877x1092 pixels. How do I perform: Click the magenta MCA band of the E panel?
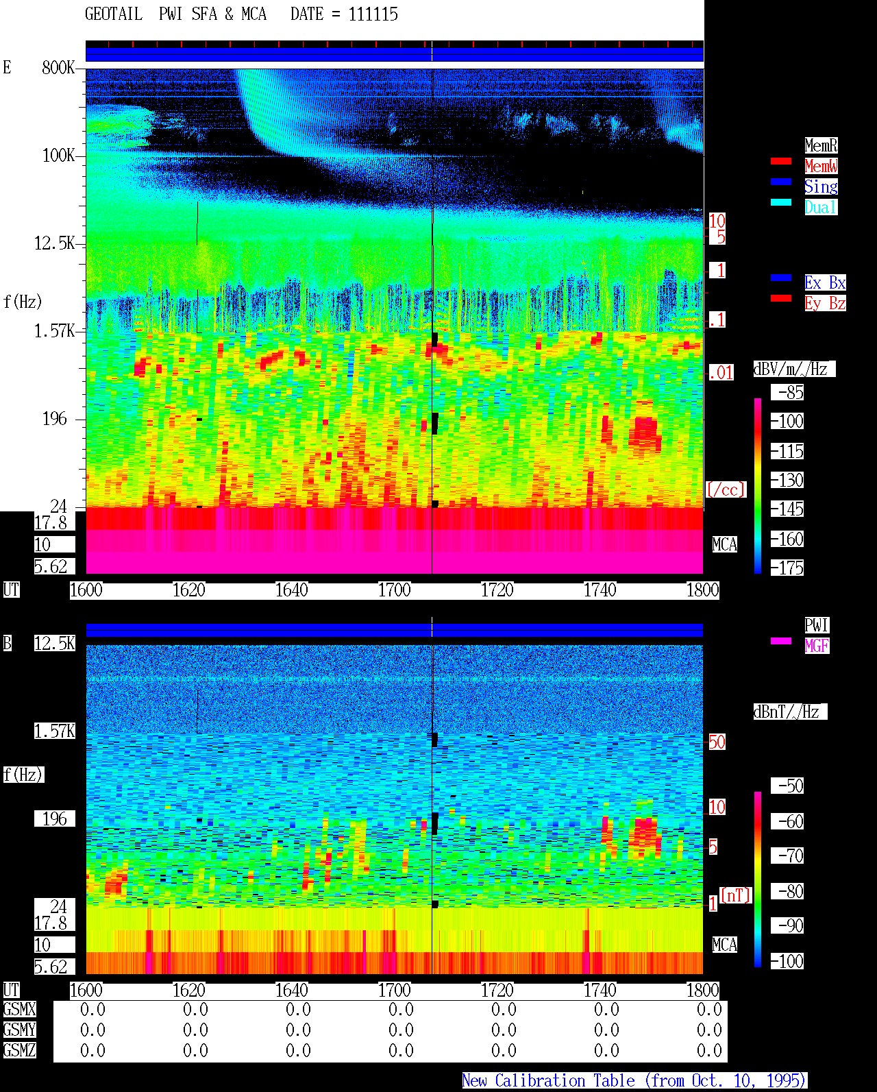395,552
